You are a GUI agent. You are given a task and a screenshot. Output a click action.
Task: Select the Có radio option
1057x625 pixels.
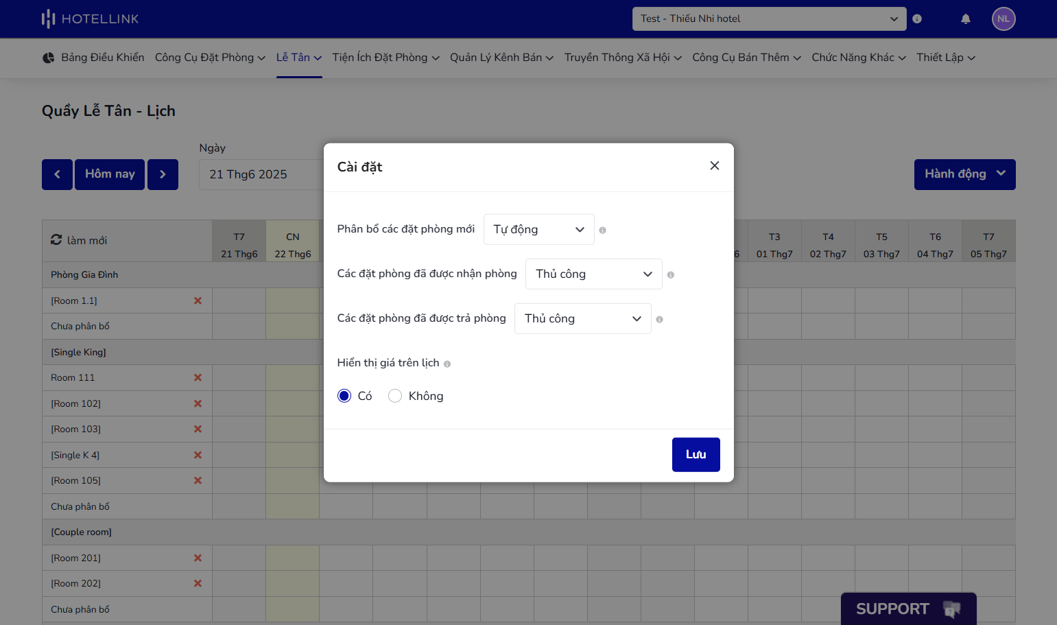point(344,396)
